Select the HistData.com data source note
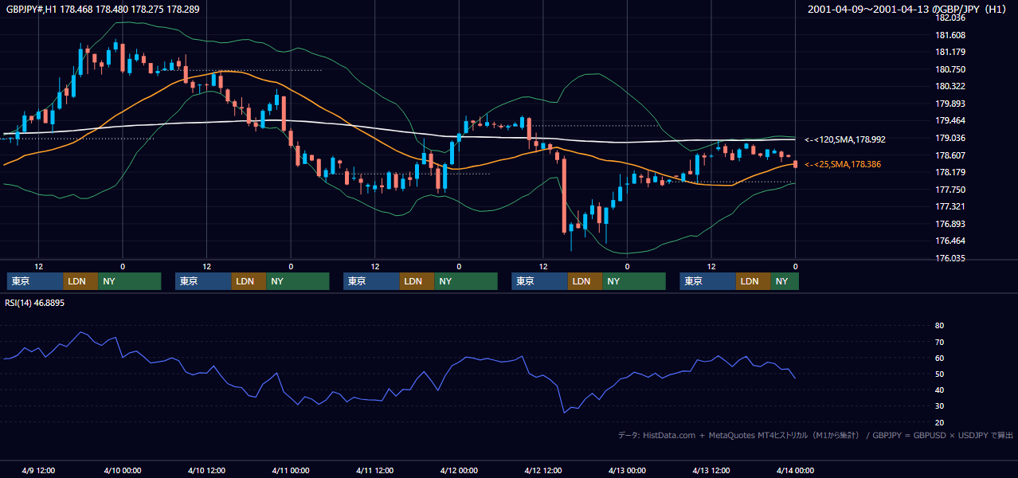The width and height of the screenshot is (1018, 478). pos(816,435)
